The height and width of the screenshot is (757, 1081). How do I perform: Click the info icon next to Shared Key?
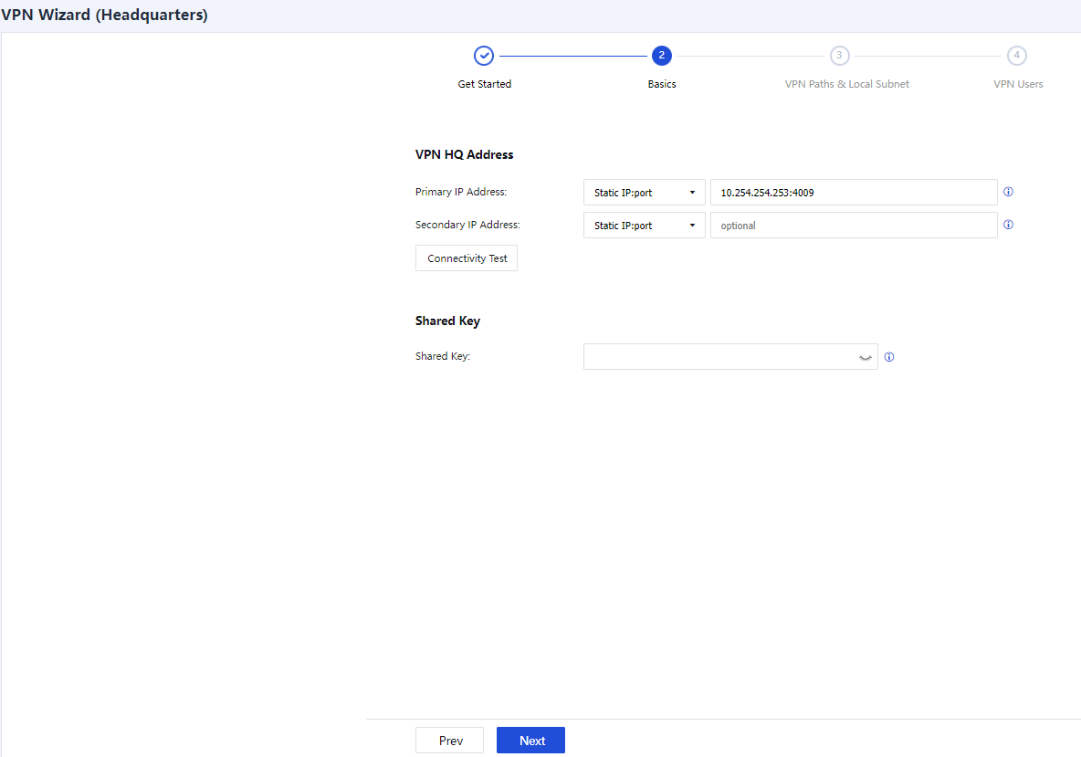point(889,357)
